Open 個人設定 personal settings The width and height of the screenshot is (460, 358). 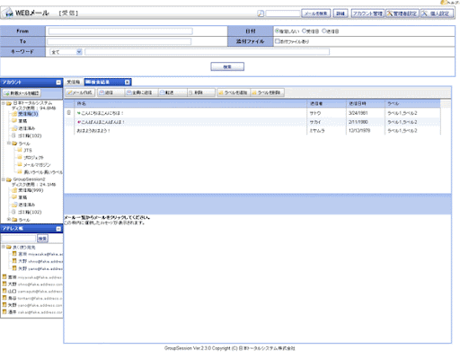point(437,13)
